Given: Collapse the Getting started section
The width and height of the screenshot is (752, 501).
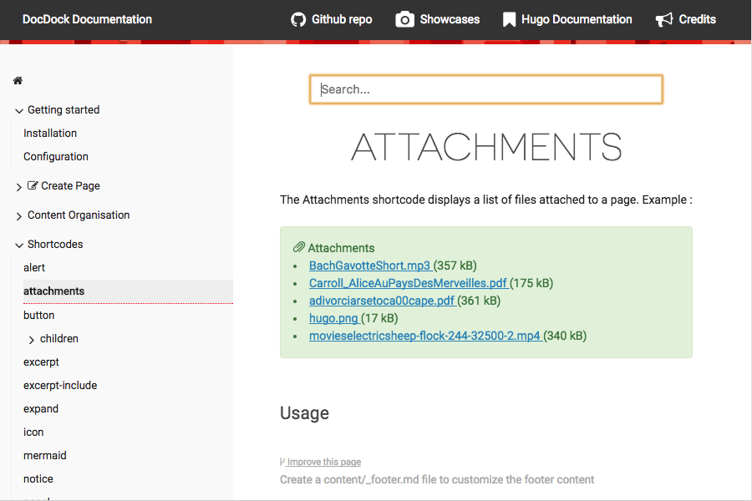Looking at the screenshot, I should (19, 111).
